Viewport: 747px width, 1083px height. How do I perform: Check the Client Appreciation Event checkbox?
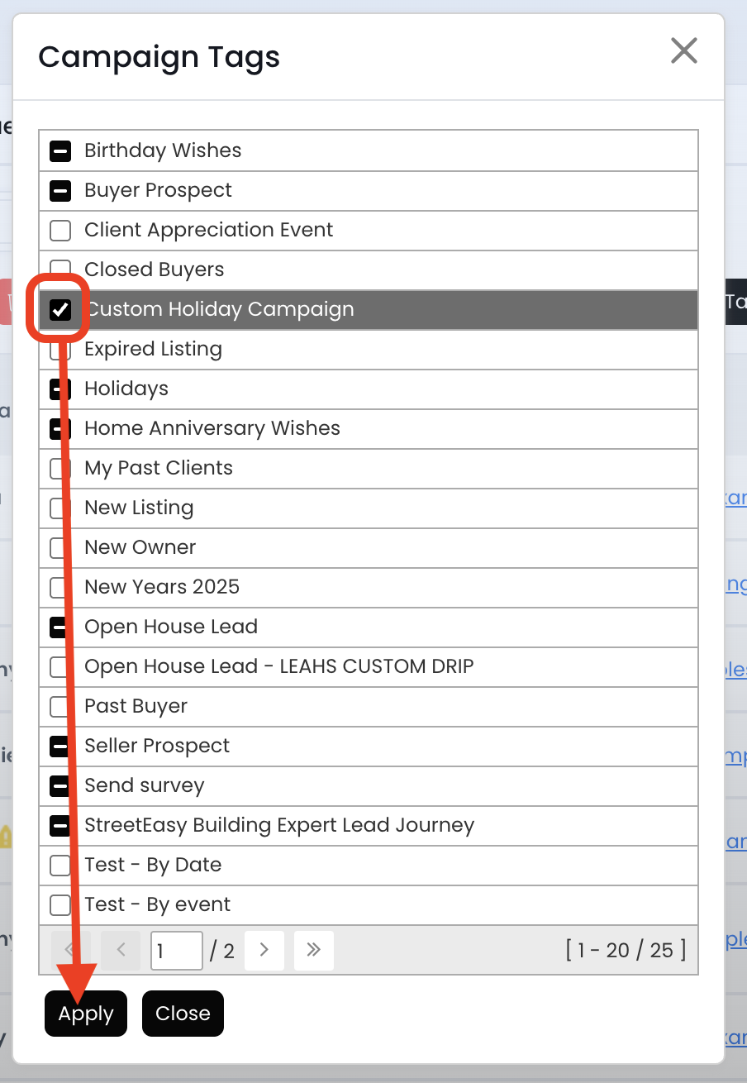[60, 230]
